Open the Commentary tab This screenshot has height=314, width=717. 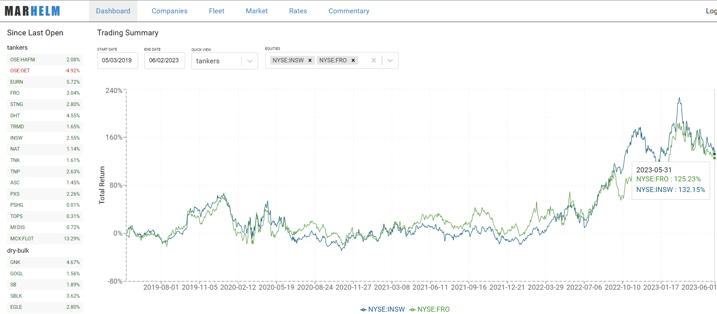(x=349, y=11)
